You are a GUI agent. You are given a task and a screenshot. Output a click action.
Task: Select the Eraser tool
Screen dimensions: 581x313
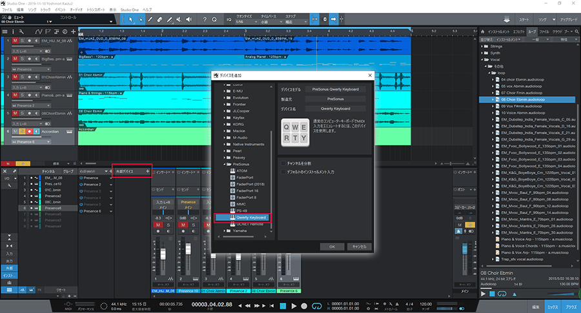159,20
